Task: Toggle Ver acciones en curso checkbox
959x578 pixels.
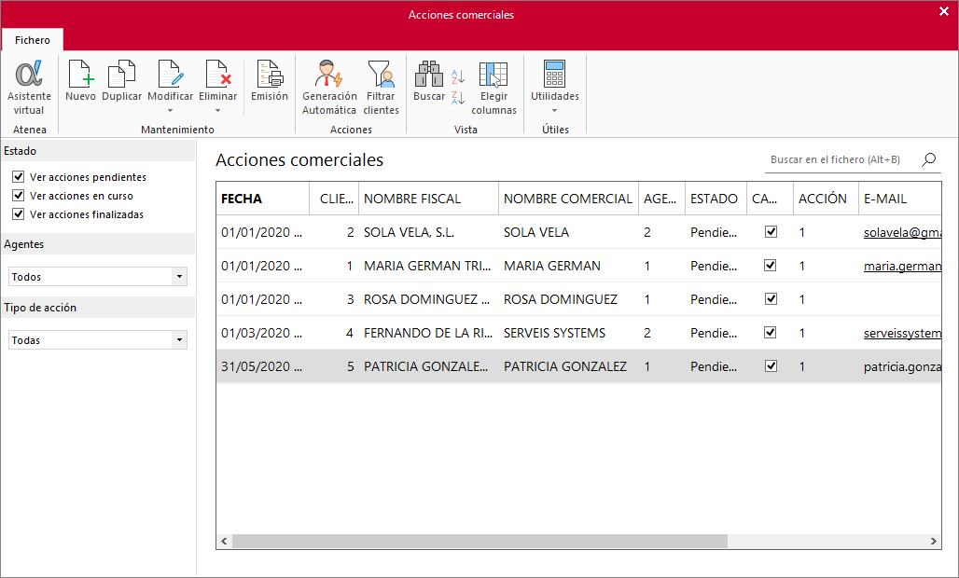Action: click(x=19, y=196)
